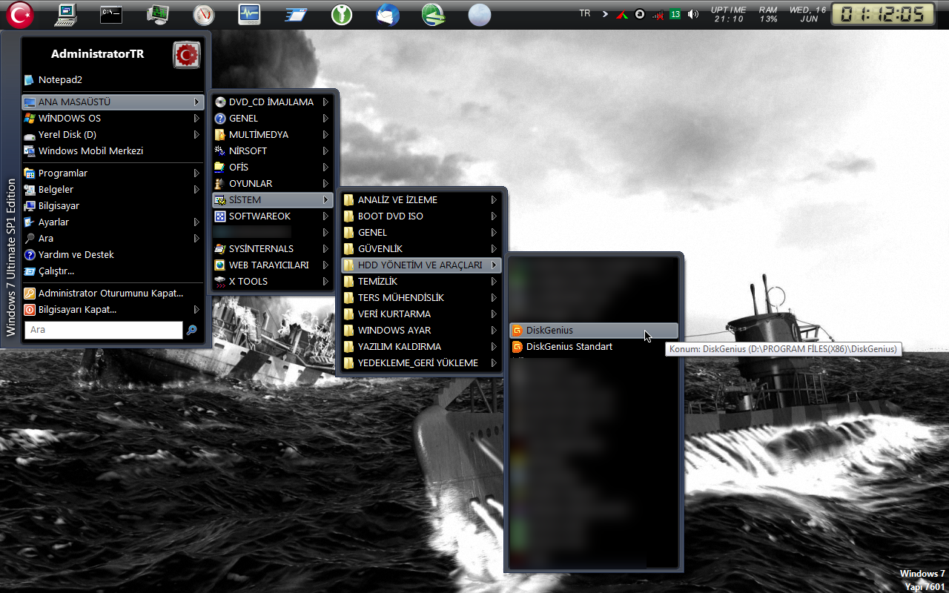949x593 pixels.
Task: Expand the GENEL submenu beside MULTİMEDYA list
Action: pyautogui.click(x=272, y=118)
